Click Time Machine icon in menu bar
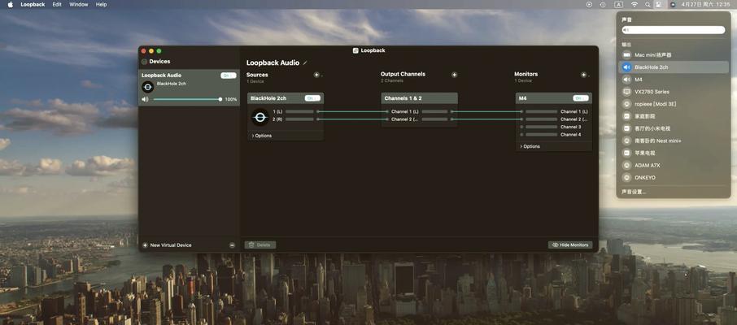Image resolution: width=737 pixels, height=325 pixels. [x=603, y=4]
